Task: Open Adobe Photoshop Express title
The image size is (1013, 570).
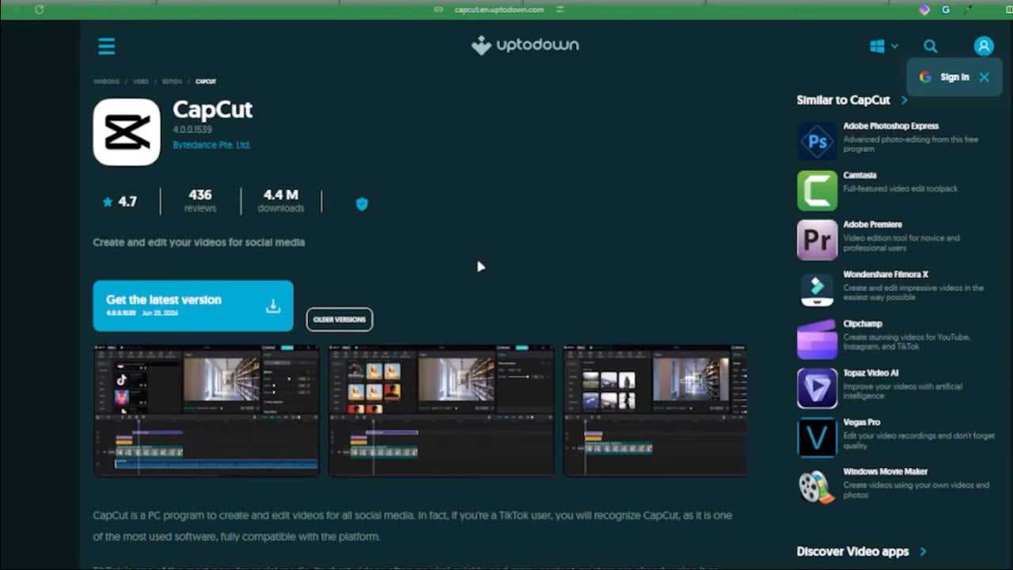Action: click(x=891, y=126)
